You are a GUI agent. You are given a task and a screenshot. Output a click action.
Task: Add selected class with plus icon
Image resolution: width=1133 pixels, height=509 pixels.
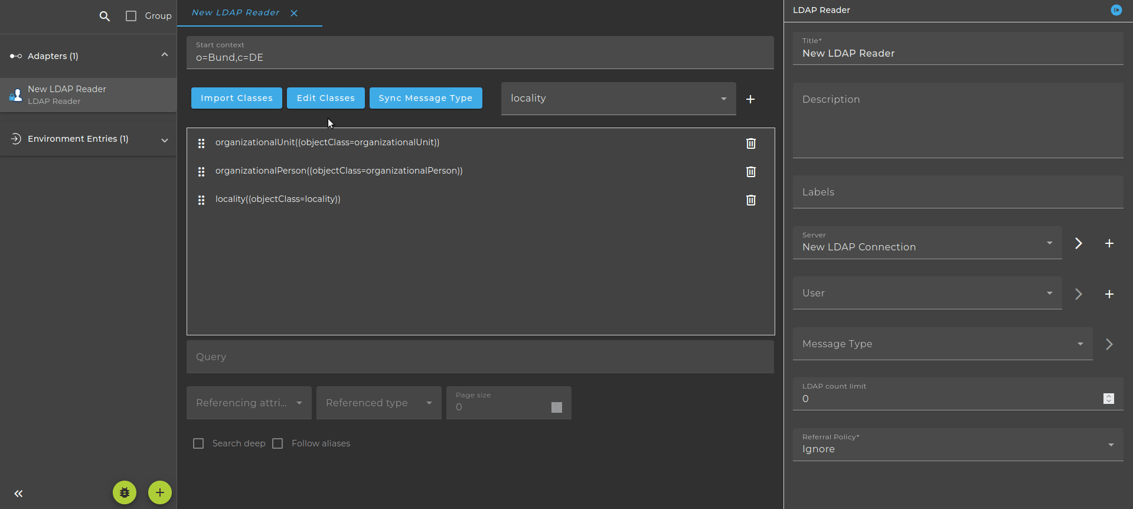point(750,99)
